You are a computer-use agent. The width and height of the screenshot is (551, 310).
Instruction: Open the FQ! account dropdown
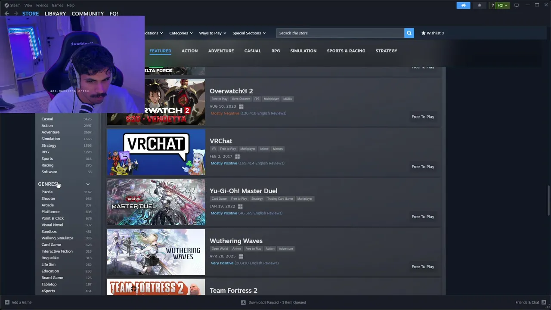tap(502, 5)
